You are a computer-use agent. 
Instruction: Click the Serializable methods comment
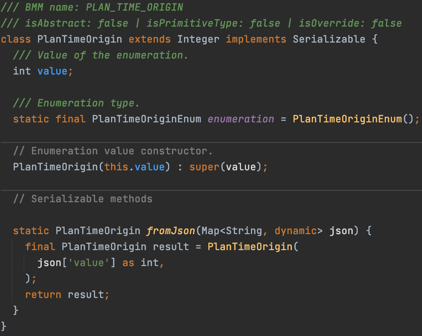tap(82, 199)
